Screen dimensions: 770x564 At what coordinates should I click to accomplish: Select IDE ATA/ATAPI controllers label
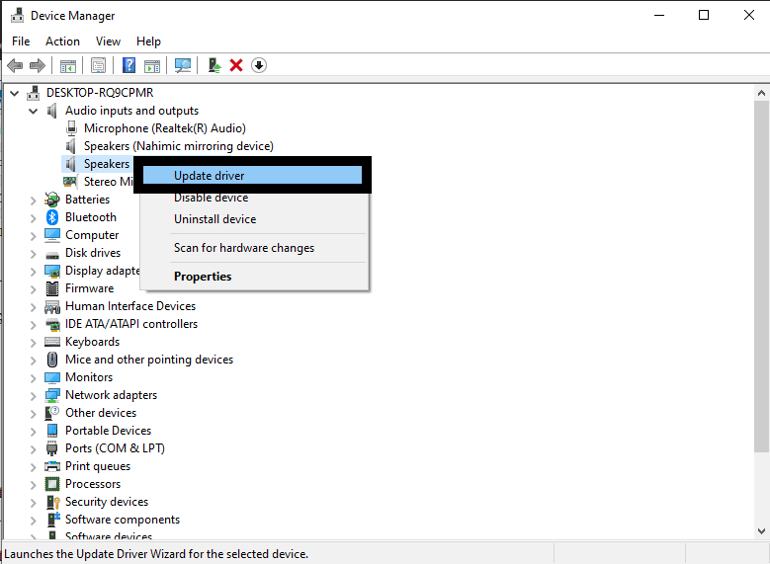(x=131, y=324)
